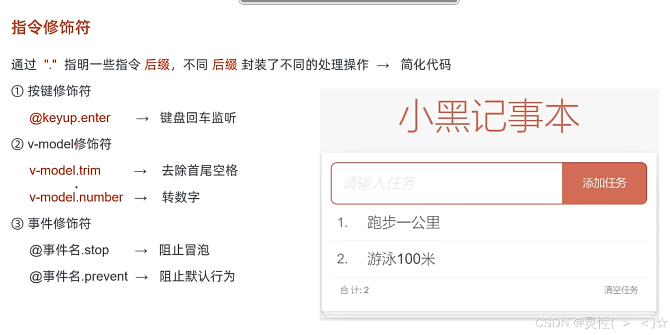Toggle the ② v-model修饰符 circled marker
The image size is (670, 335).
(17, 144)
